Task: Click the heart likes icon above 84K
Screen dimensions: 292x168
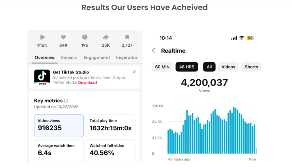Action: (63, 37)
